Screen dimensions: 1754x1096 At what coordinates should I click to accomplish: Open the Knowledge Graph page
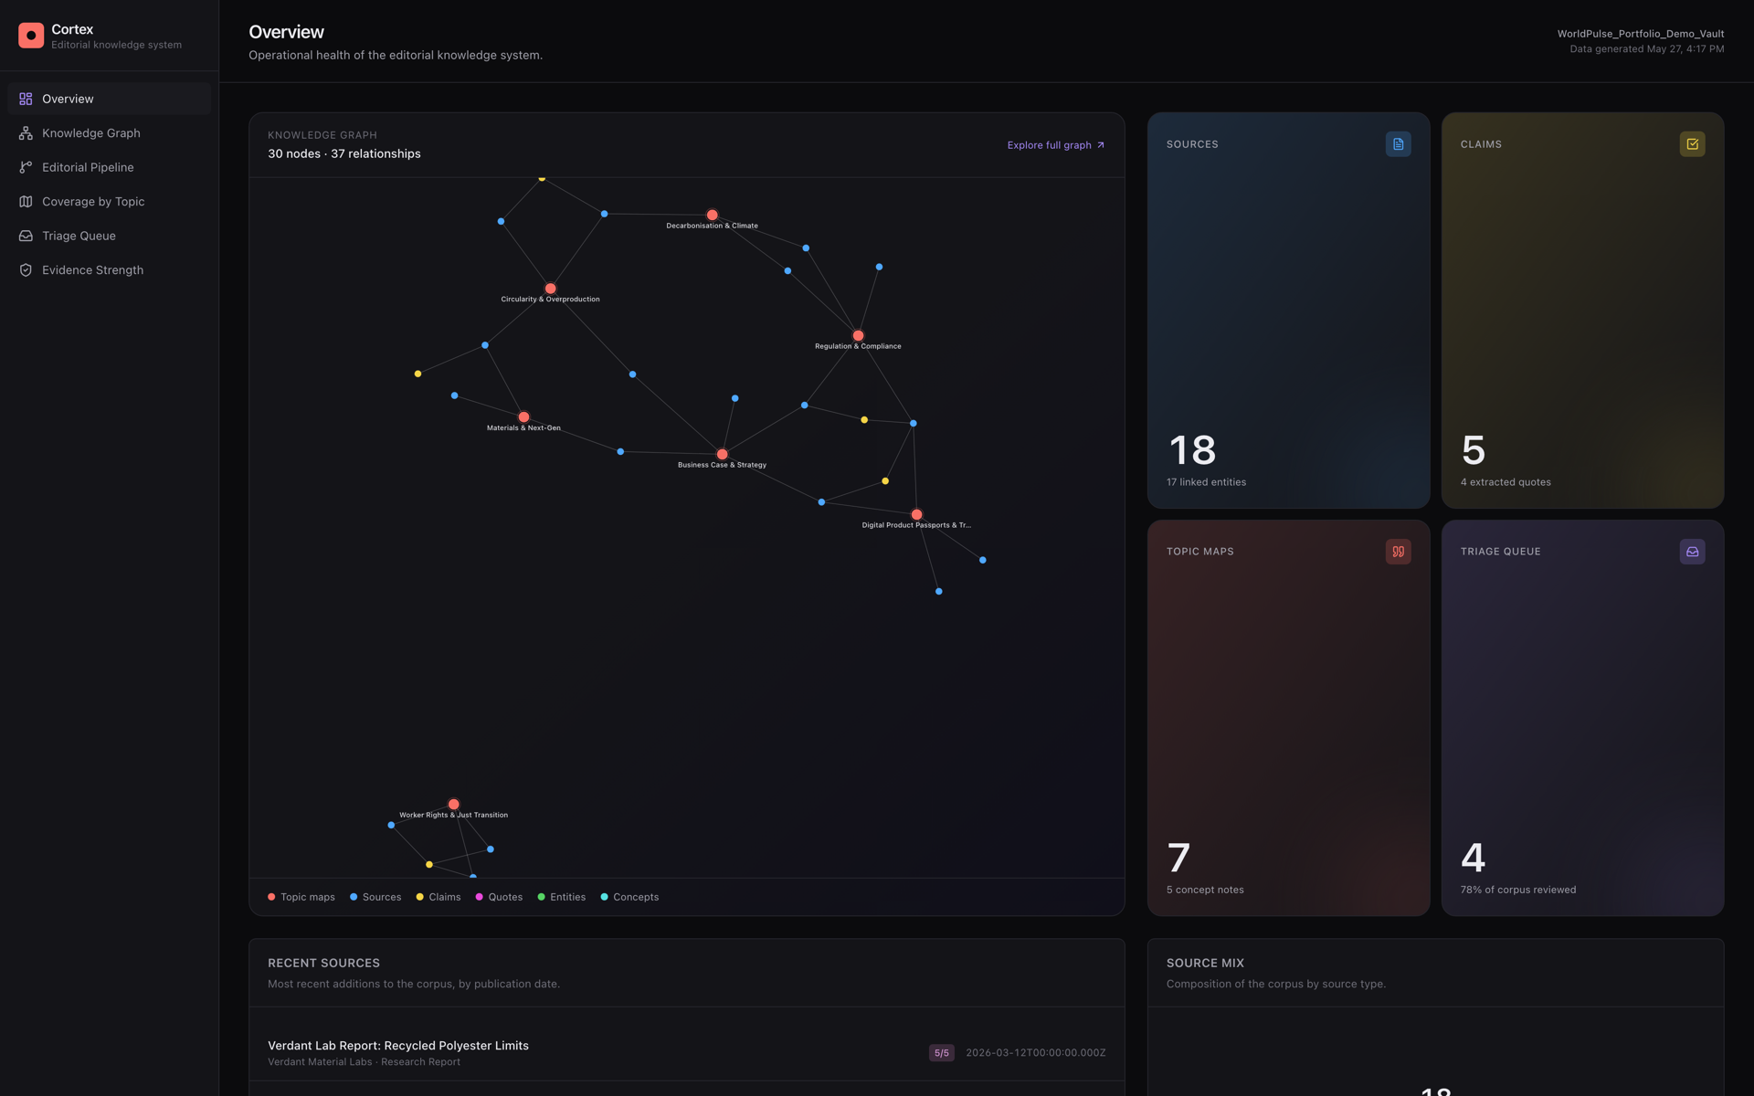[109, 133]
